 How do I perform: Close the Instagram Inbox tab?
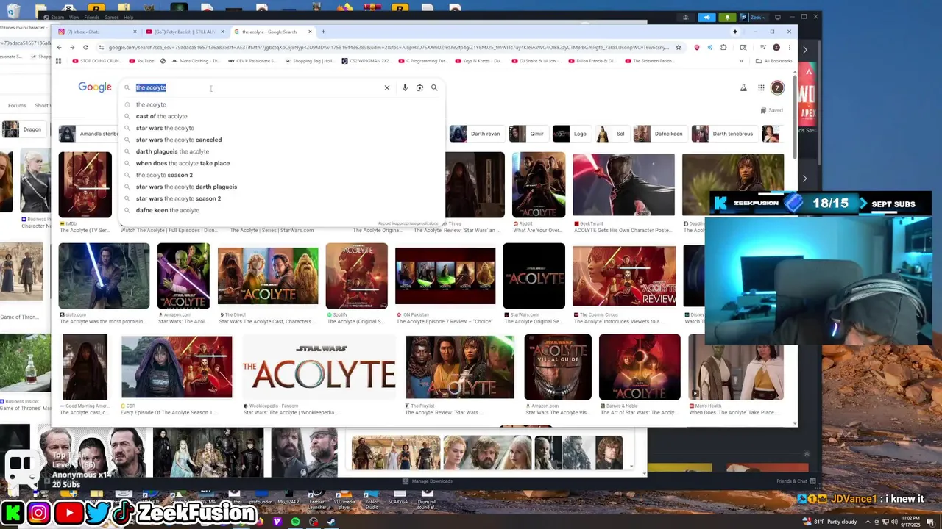135,32
